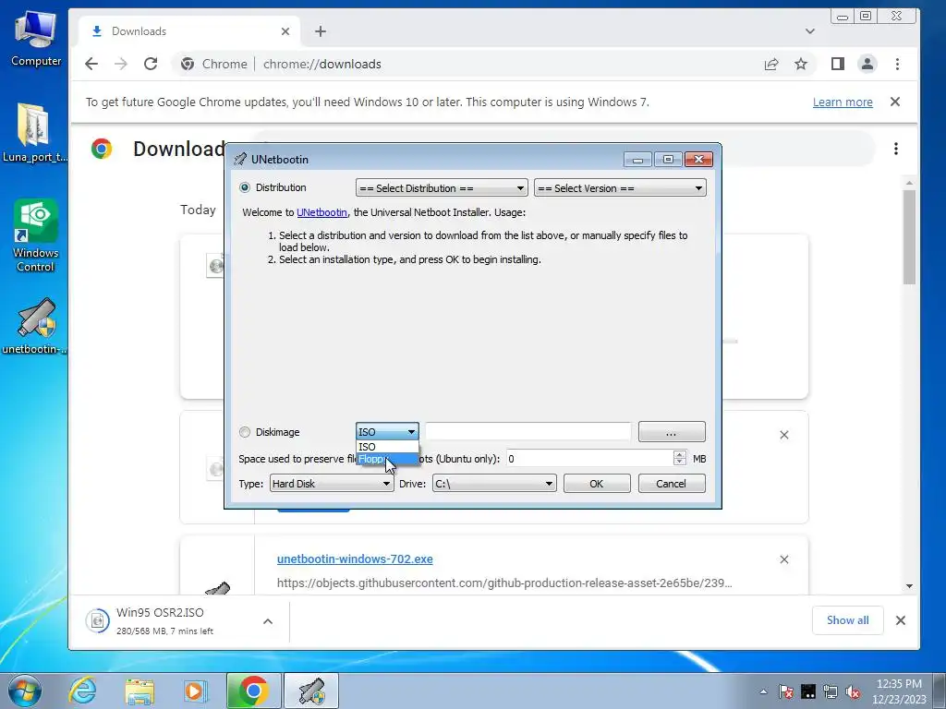Click Cancel in the UNetbootin dialog
Image resolution: width=946 pixels, height=709 pixels.
click(x=672, y=484)
